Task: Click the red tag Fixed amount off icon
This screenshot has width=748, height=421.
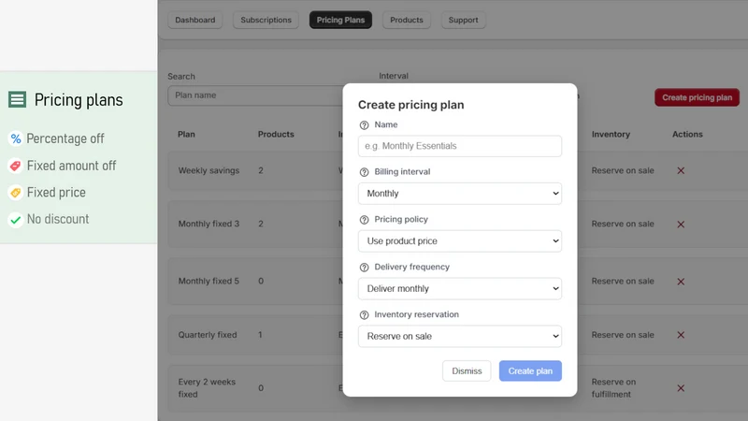Action: pos(15,166)
